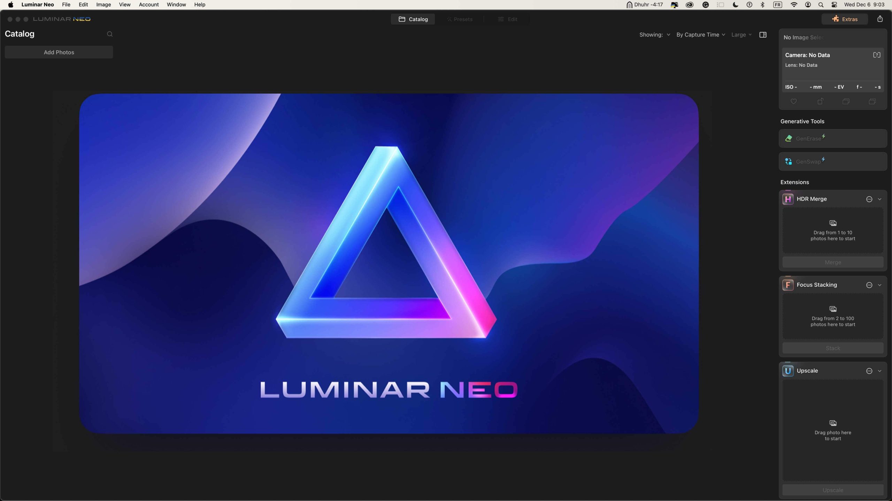Click the search icon in Catalog panel
892x501 pixels.
click(x=110, y=34)
